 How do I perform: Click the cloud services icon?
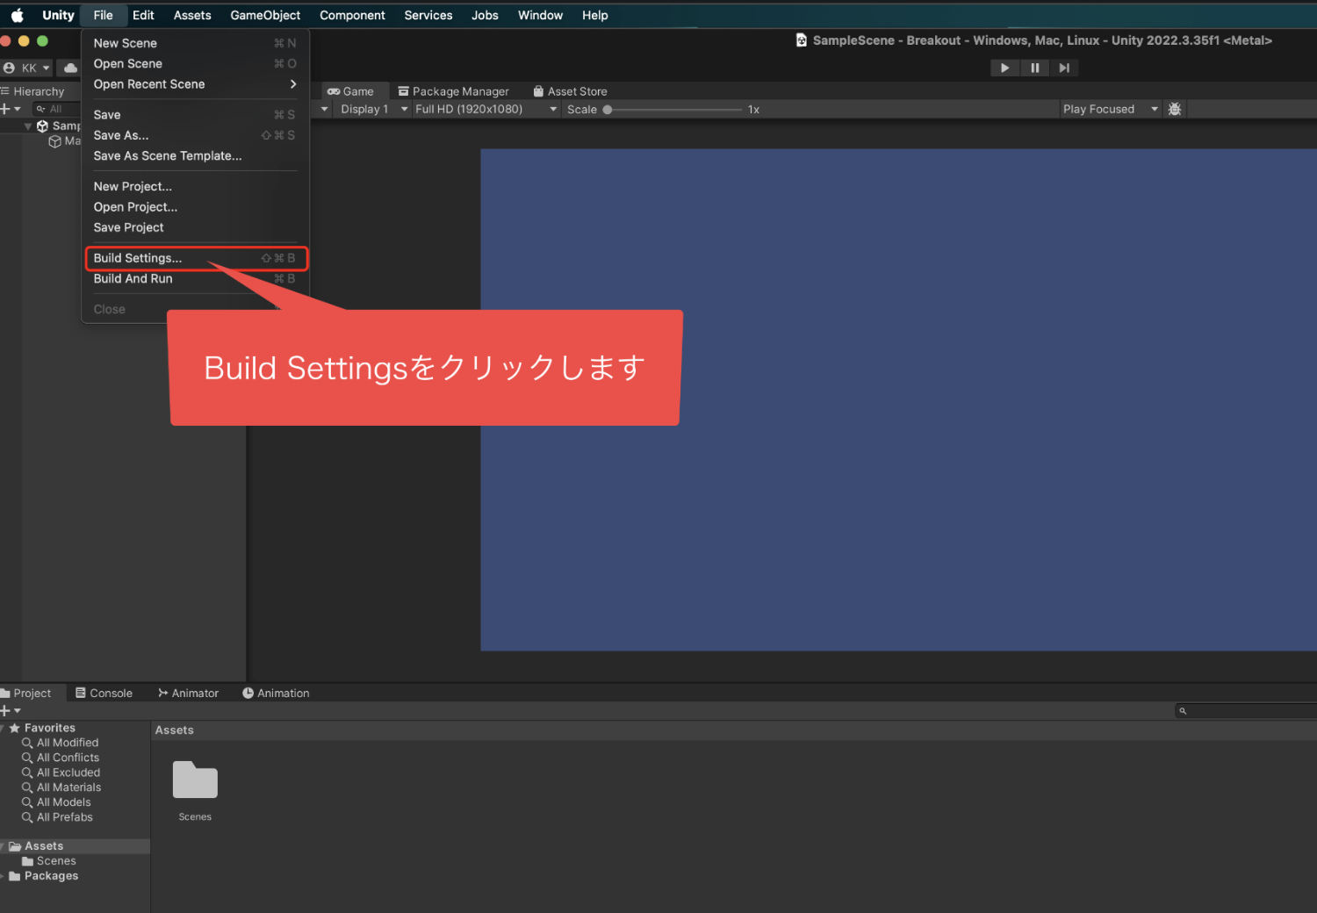[70, 68]
